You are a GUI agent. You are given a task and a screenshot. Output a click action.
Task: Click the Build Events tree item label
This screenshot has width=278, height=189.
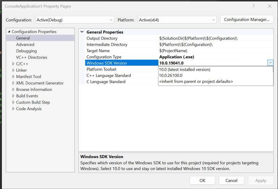[x=27, y=96]
